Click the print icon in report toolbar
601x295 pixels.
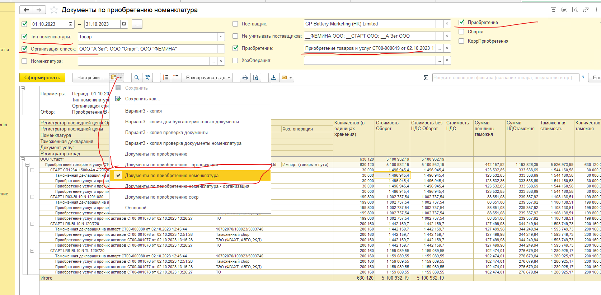click(x=245, y=77)
